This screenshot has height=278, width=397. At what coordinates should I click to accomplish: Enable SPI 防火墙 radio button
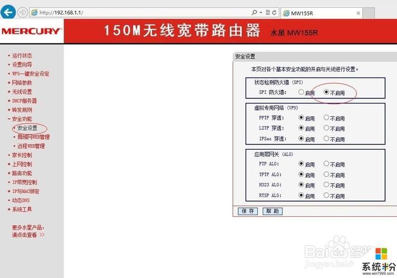pos(301,92)
